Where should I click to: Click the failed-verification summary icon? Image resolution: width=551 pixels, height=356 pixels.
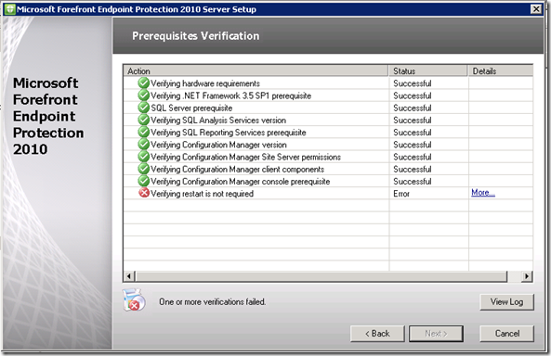coord(134,299)
